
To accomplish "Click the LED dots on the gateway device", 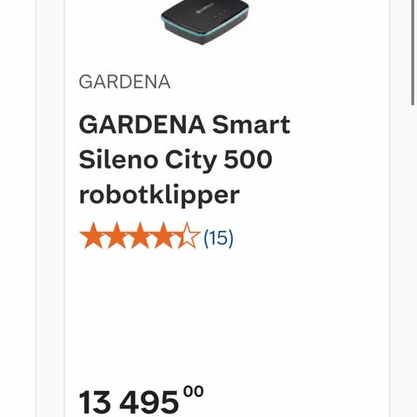I will coord(220,14).
